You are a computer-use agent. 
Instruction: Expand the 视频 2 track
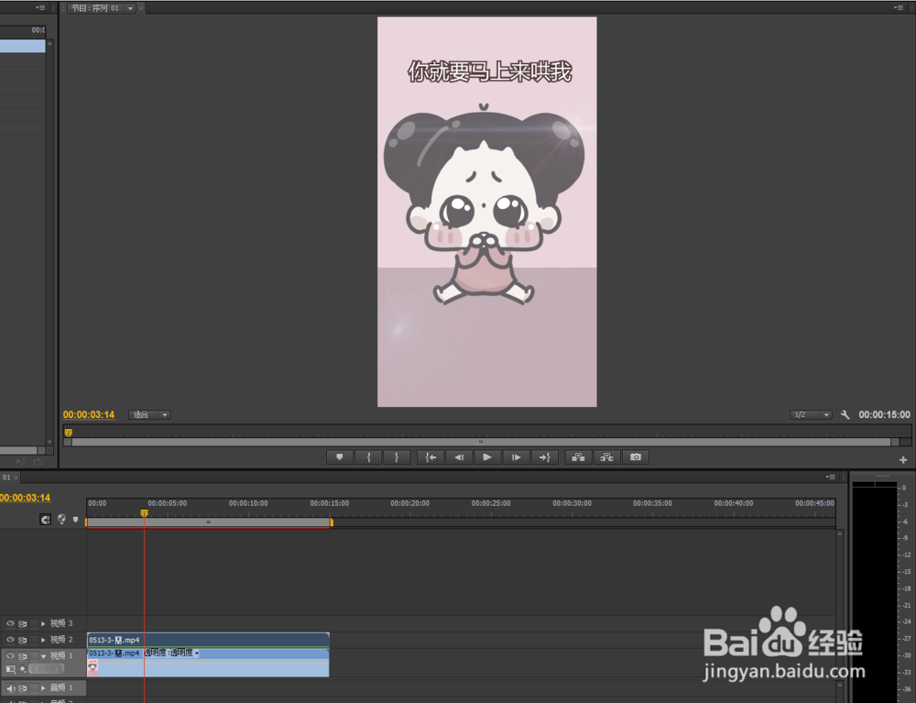coord(43,640)
